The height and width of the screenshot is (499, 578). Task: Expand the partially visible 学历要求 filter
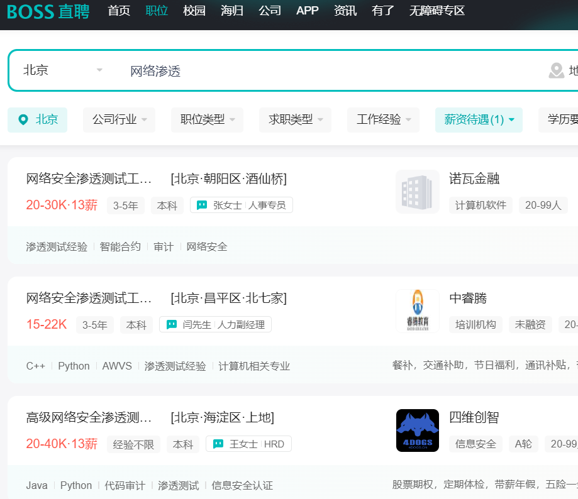click(559, 119)
